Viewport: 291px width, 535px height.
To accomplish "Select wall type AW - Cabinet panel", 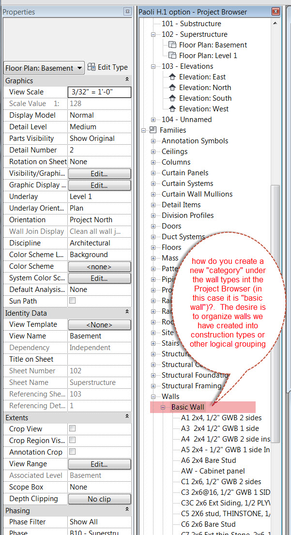I will pos(213,471).
